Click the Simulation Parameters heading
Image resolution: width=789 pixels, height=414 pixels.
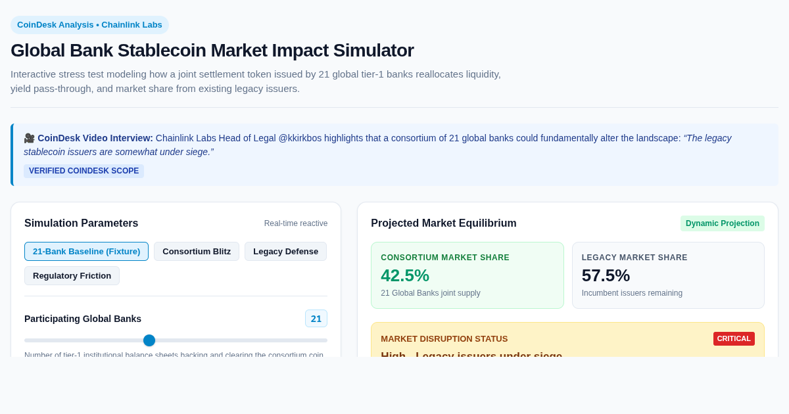(x=82, y=223)
